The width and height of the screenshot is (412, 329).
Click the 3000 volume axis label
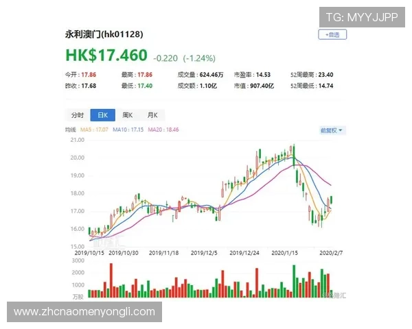point(78,260)
